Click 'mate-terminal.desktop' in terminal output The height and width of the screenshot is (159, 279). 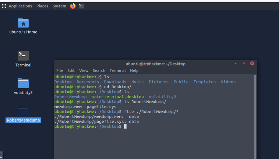click(x=118, y=97)
